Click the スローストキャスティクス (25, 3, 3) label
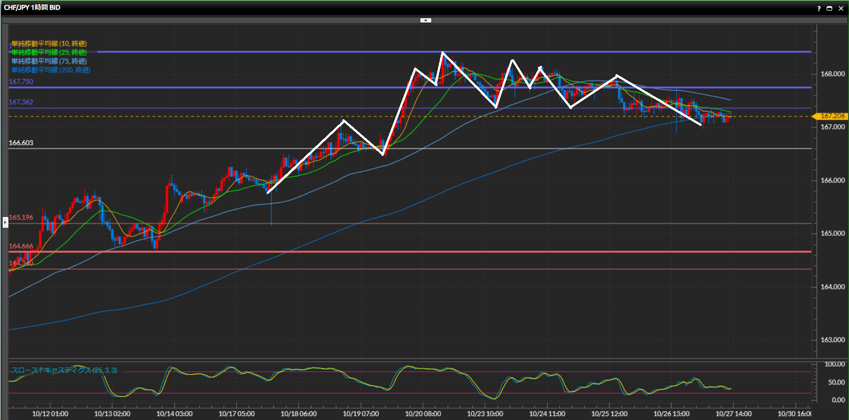Viewport: 849px width, 420px height. coord(64,370)
